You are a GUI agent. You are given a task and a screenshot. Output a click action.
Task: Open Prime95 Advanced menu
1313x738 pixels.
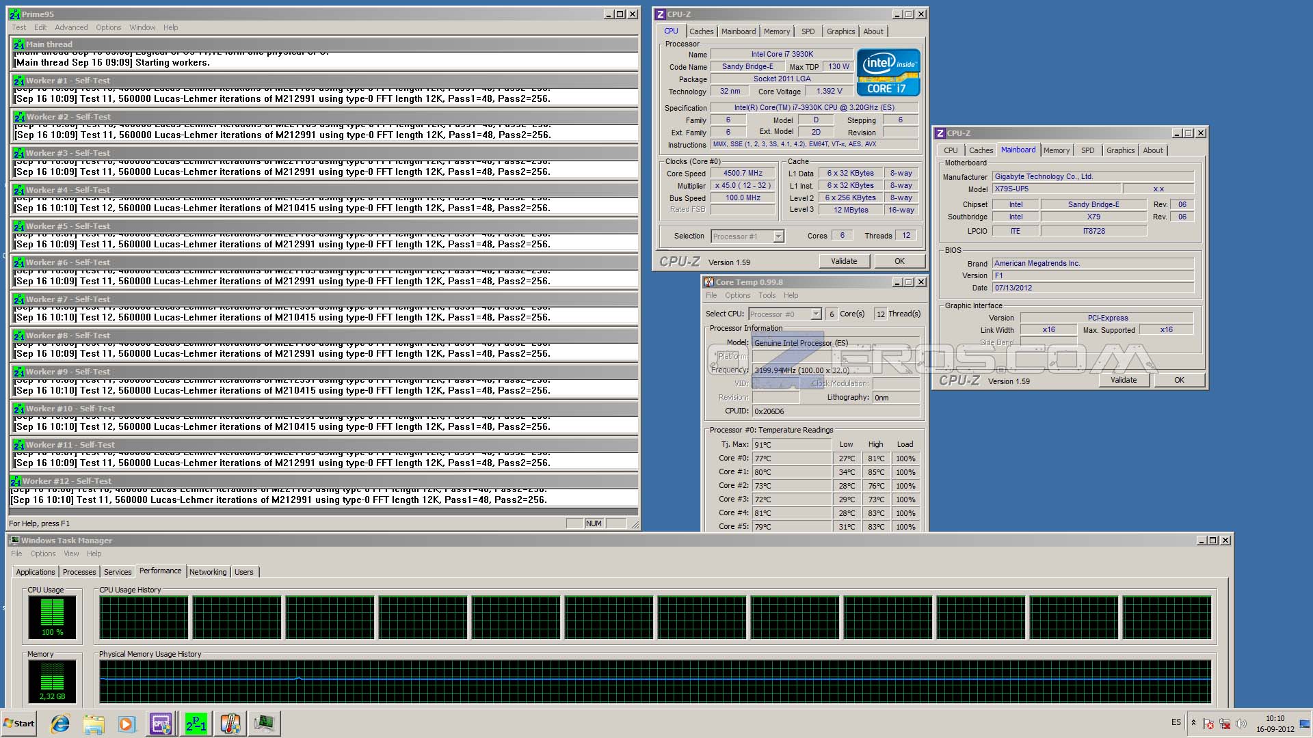click(x=71, y=27)
